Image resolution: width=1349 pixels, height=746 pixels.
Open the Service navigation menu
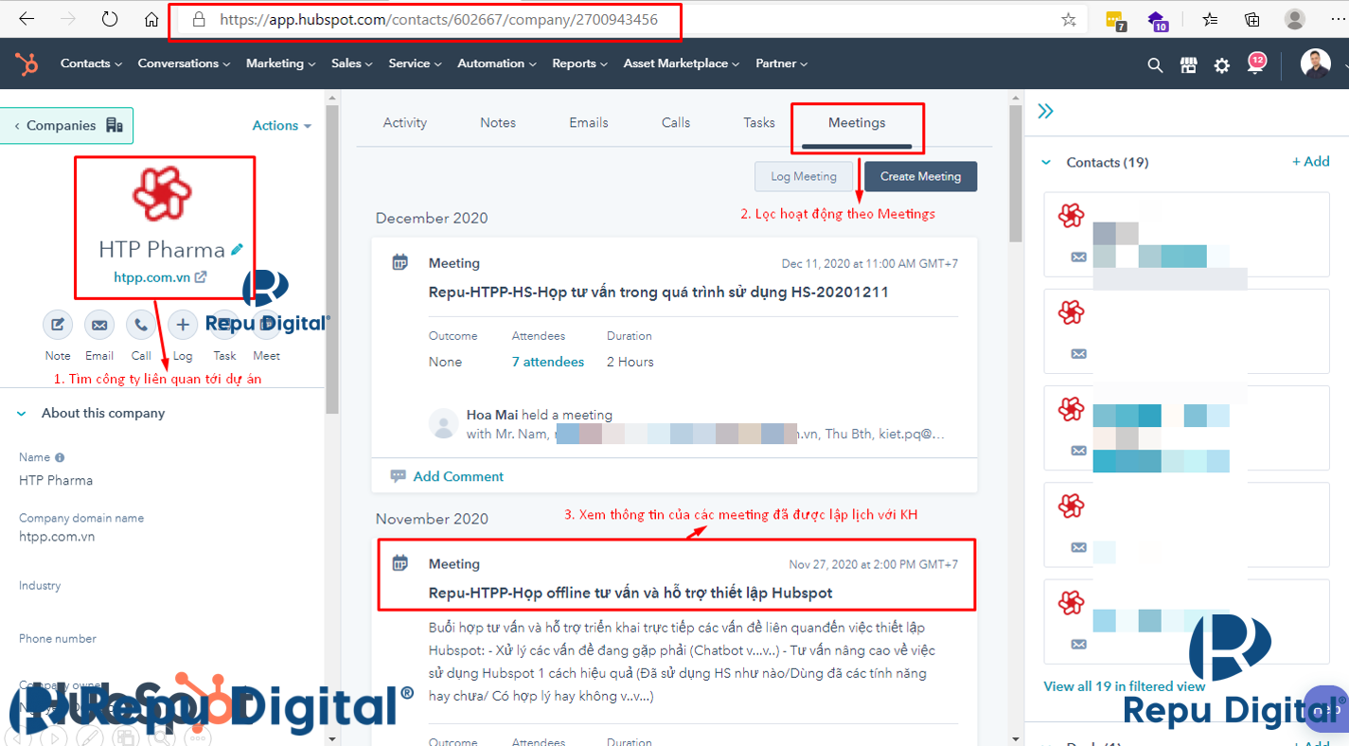tap(415, 63)
